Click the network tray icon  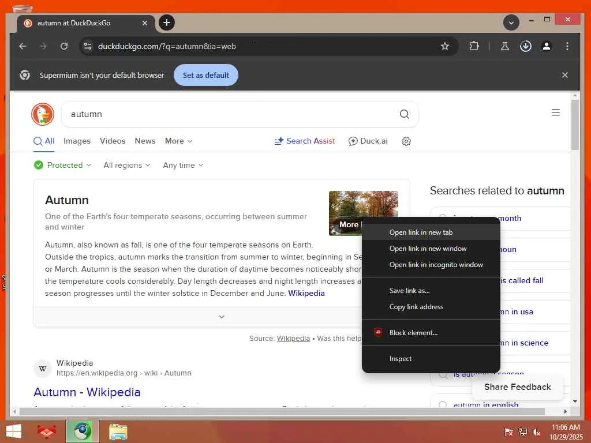click(523, 432)
